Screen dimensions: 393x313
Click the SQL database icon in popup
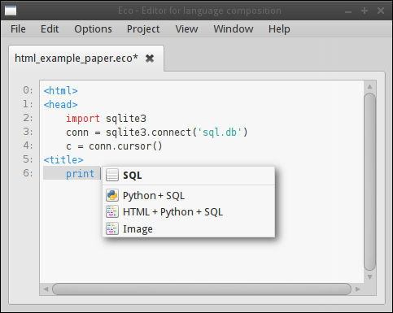(x=112, y=175)
